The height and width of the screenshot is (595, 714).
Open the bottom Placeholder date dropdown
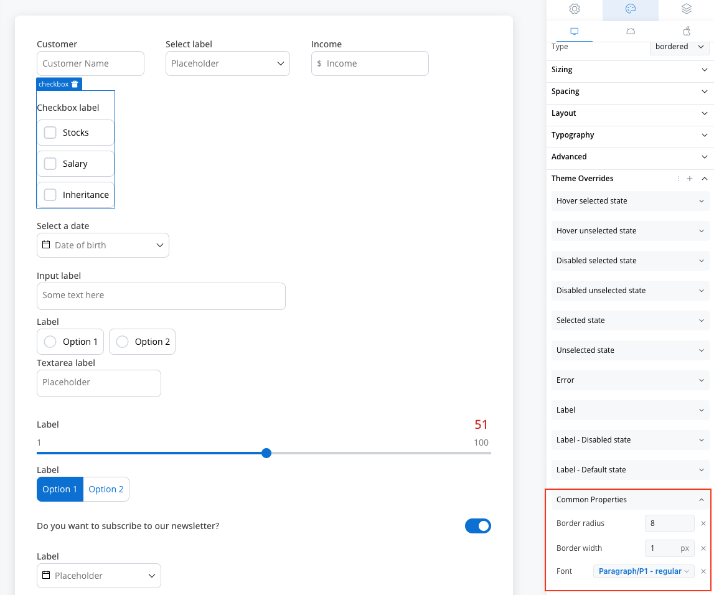click(x=99, y=576)
